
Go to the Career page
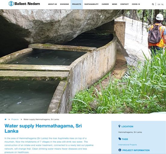click(105, 4)
